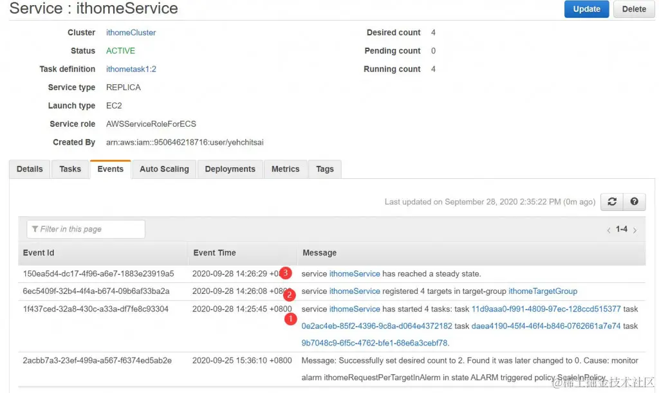Image resolution: width=659 pixels, height=393 pixels.
Task: Open the Auto Scaling tab
Action: [x=164, y=169]
